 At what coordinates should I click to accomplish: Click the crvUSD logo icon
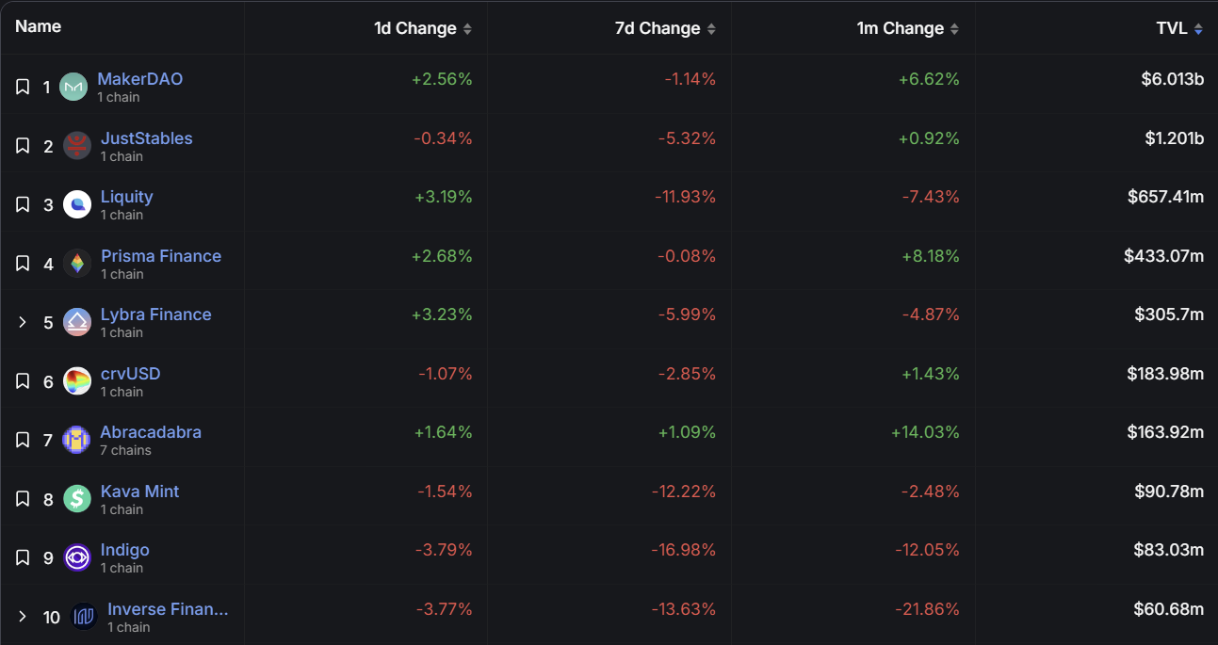pos(77,381)
